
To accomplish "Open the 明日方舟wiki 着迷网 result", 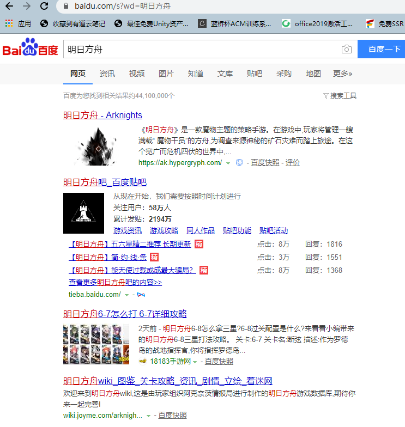I will point(168,381).
